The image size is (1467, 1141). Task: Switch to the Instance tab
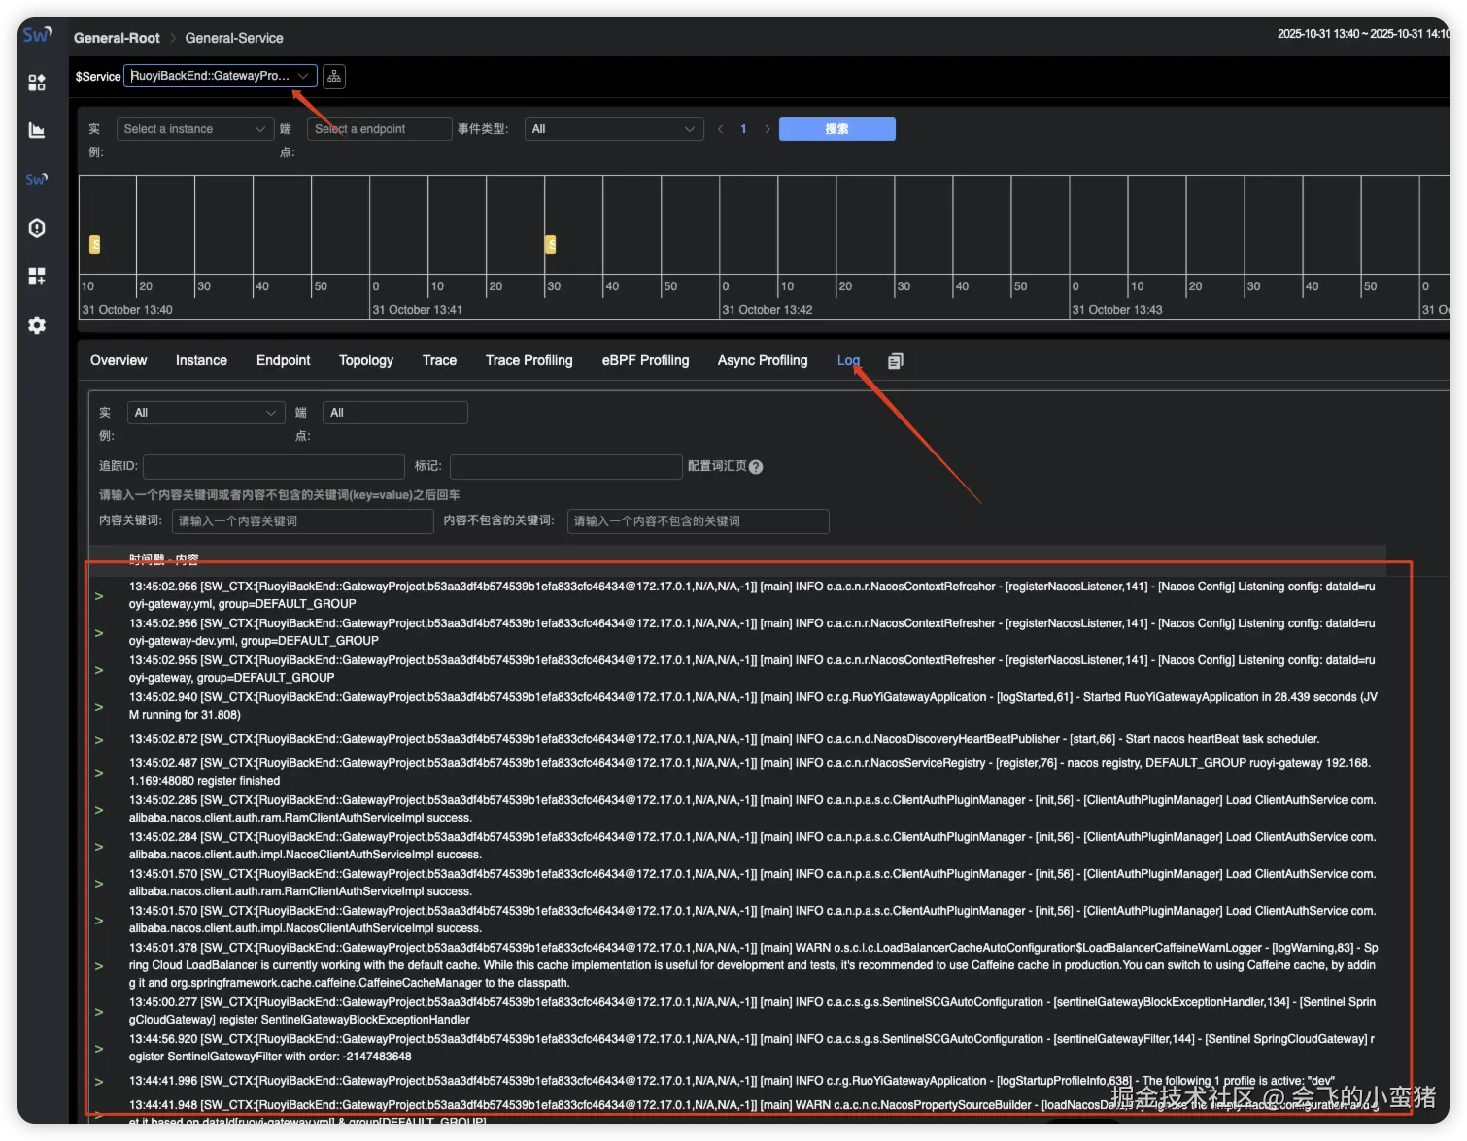coord(201,360)
